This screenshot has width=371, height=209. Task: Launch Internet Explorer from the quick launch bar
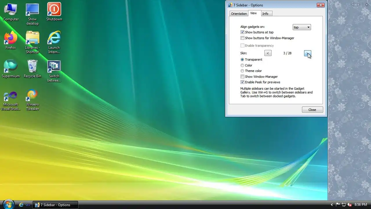(x=21, y=205)
